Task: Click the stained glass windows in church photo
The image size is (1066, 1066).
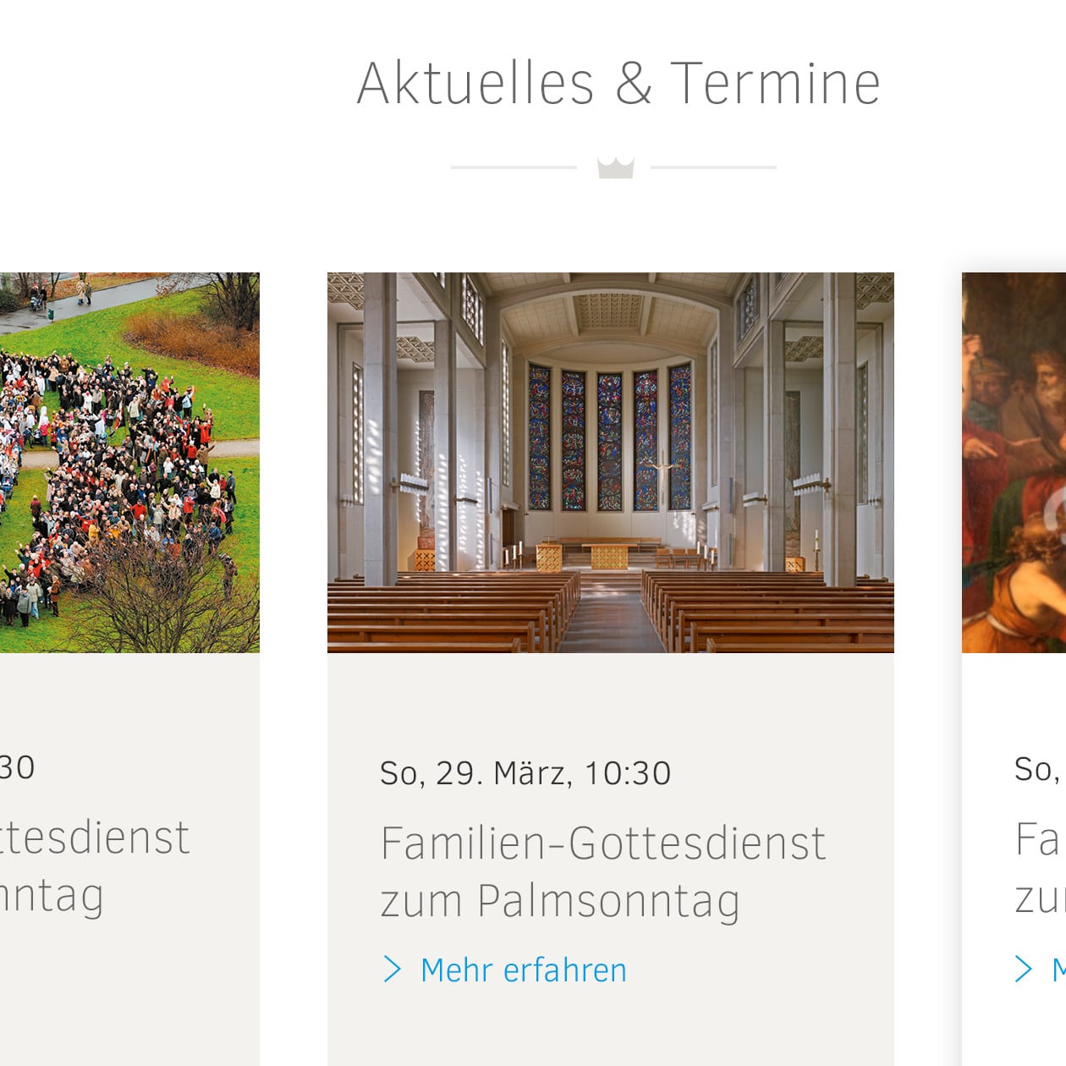Action: click(609, 437)
